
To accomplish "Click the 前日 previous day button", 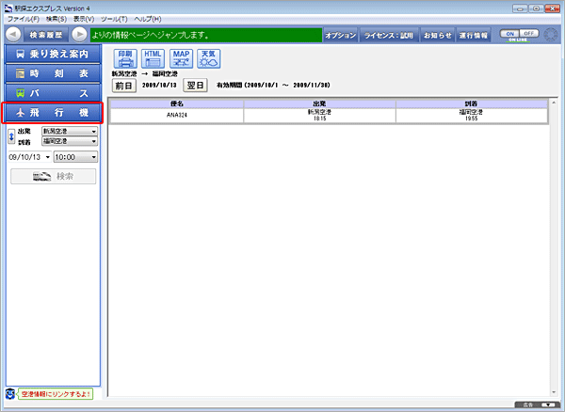I will click(123, 85).
